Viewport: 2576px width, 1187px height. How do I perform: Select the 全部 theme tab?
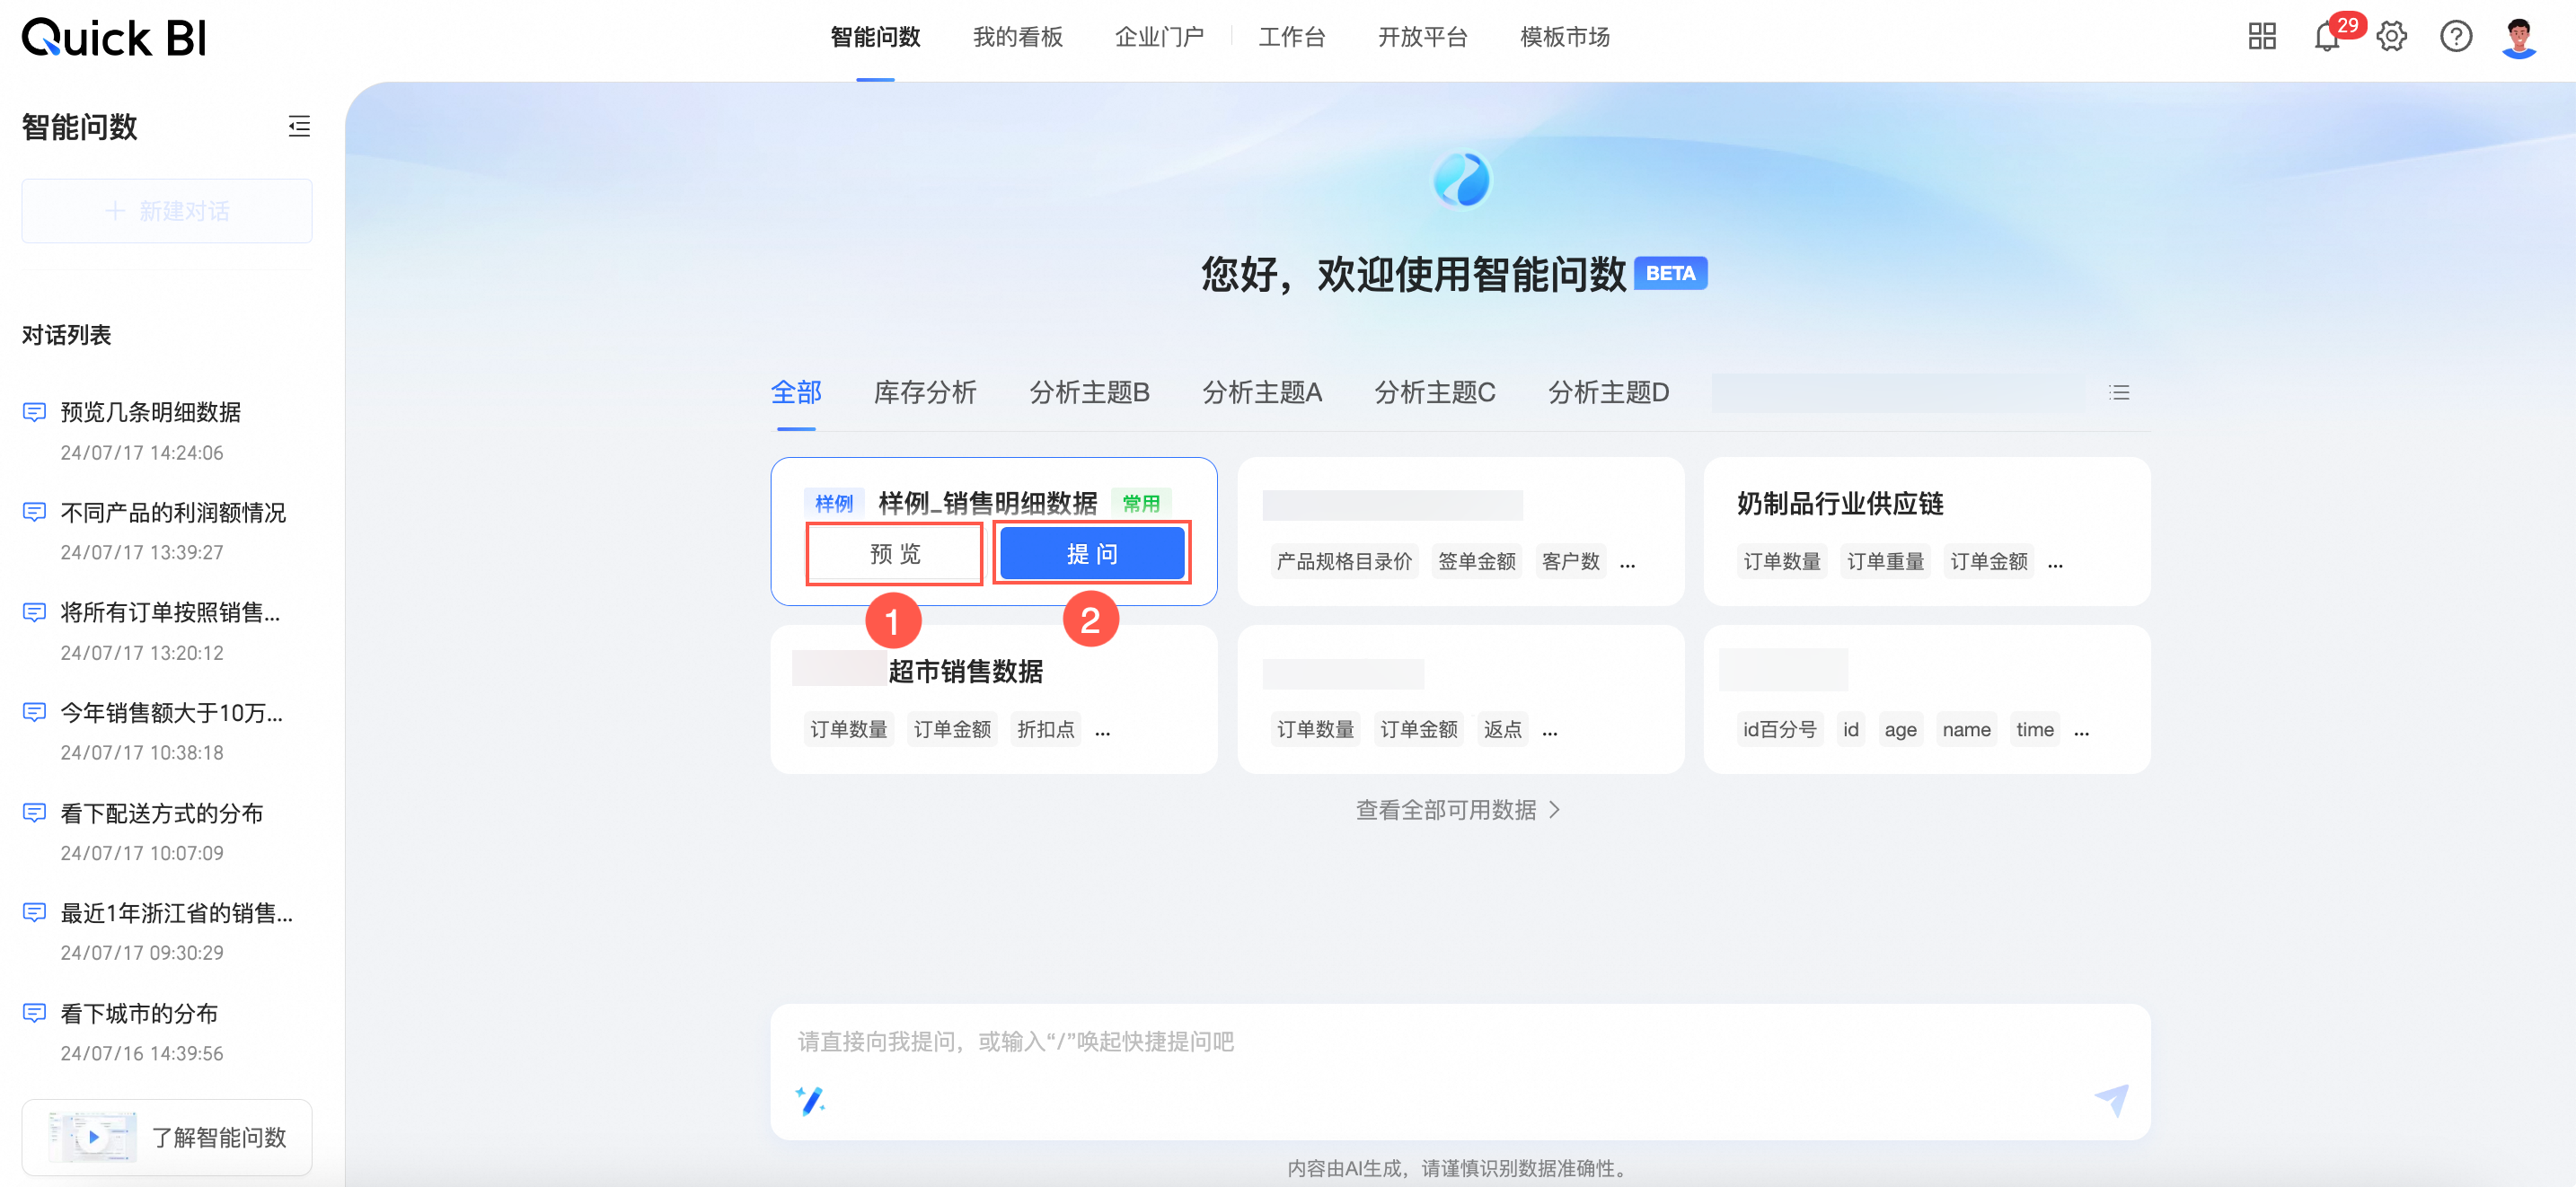pyautogui.click(x=796, y=392)
